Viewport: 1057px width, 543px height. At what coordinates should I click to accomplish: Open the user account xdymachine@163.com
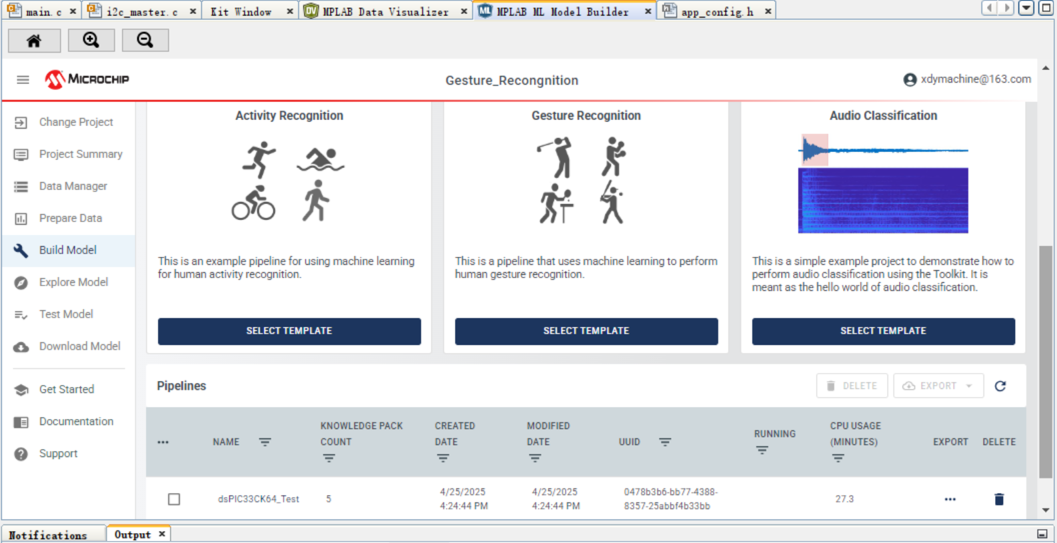tap(967, 79)
